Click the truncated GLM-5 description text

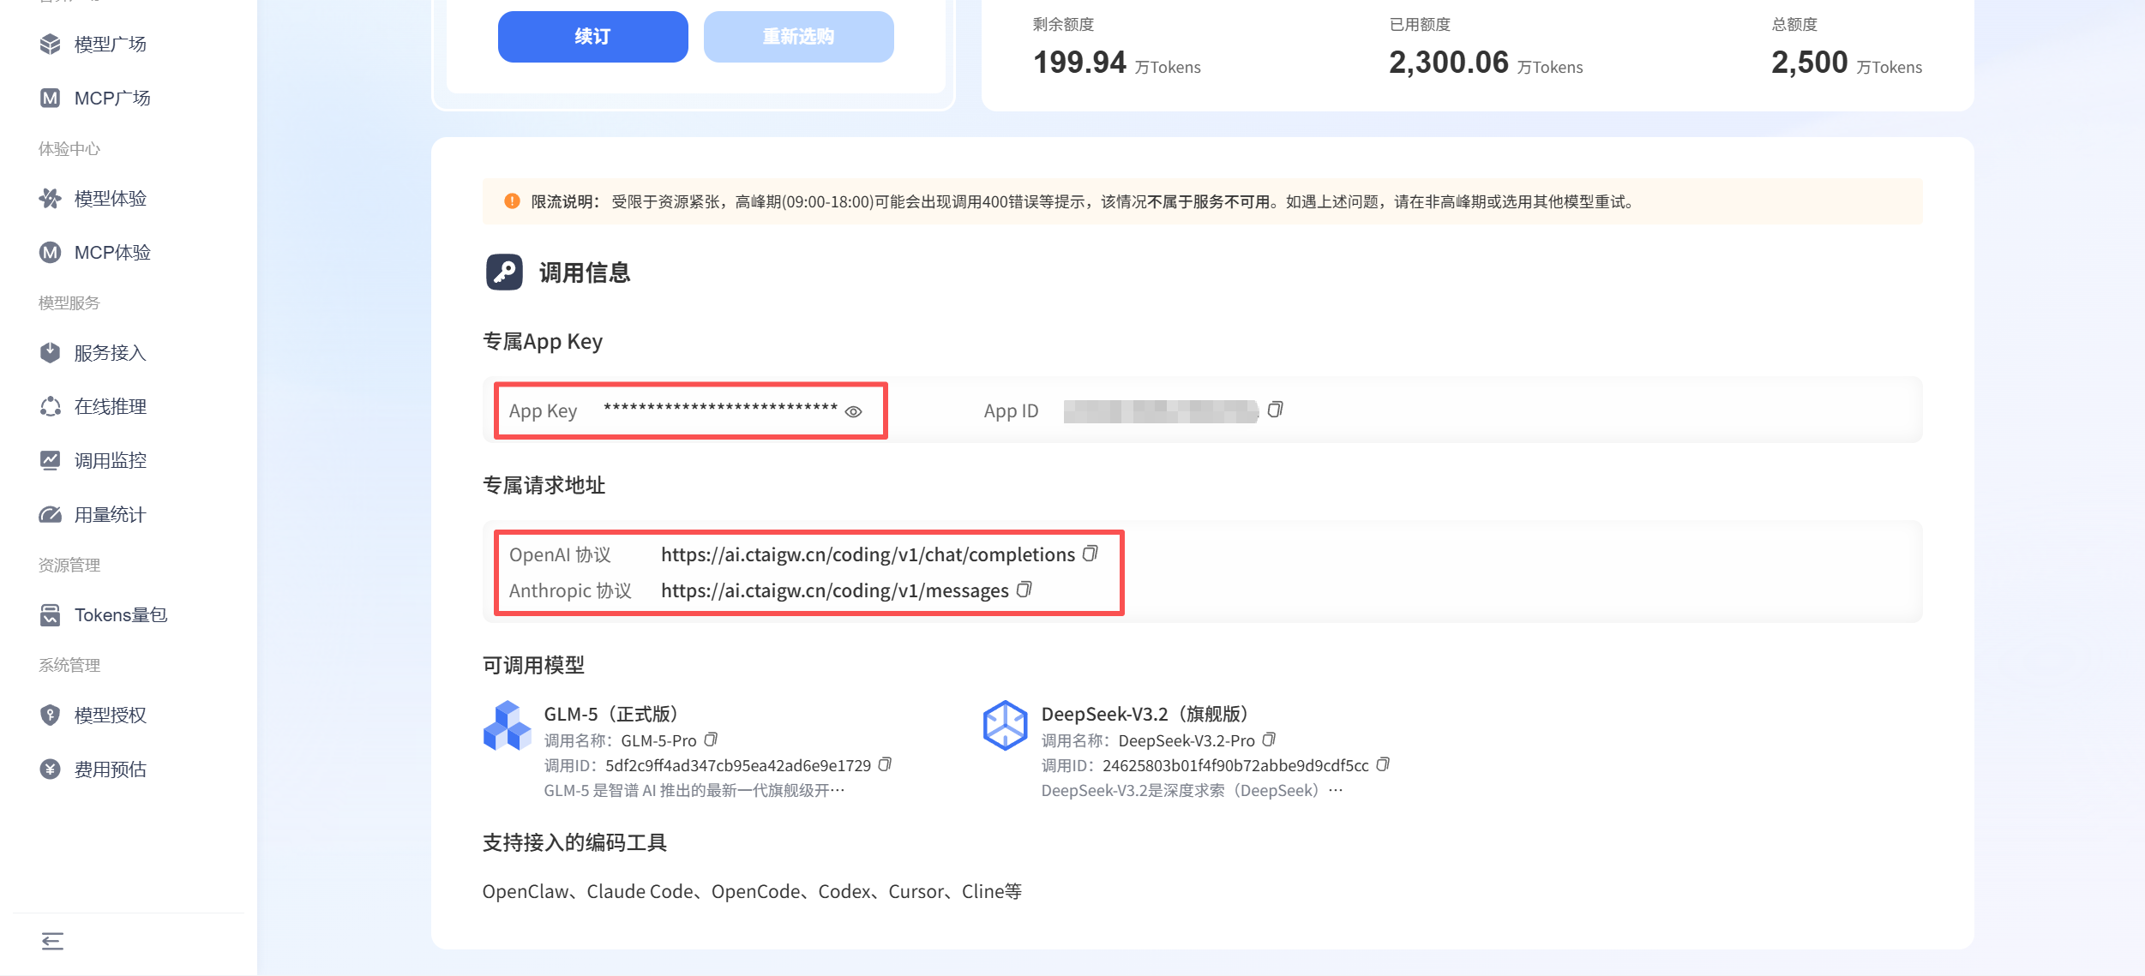694,790
